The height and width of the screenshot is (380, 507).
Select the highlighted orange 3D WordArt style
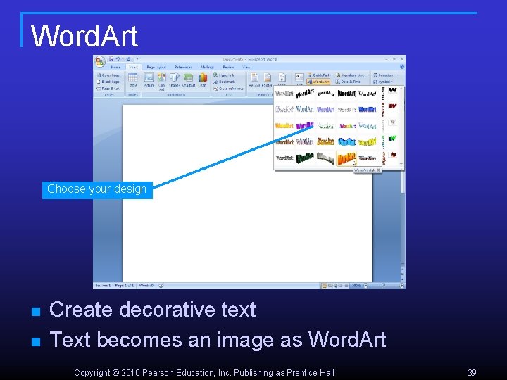click(x=346, y=158)
